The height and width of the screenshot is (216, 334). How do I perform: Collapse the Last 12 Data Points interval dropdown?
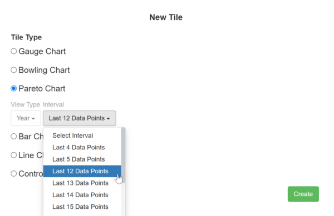80,118
